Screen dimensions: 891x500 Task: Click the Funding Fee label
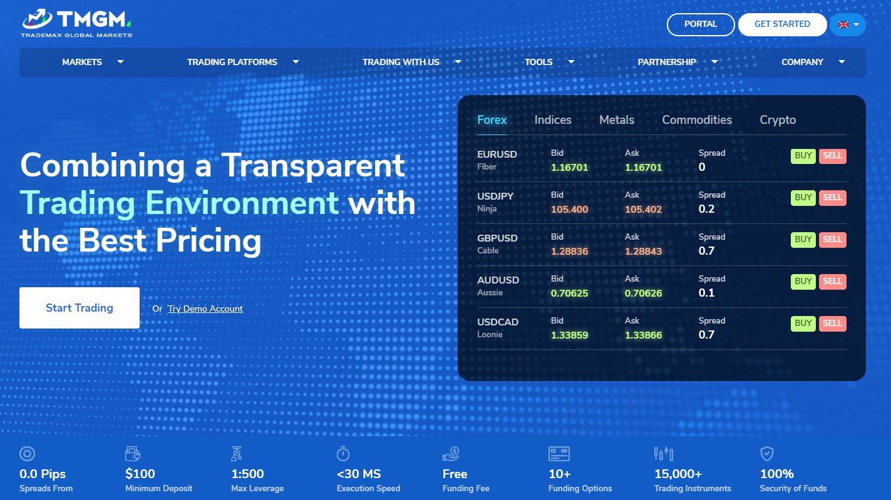(x=466, y=488)
